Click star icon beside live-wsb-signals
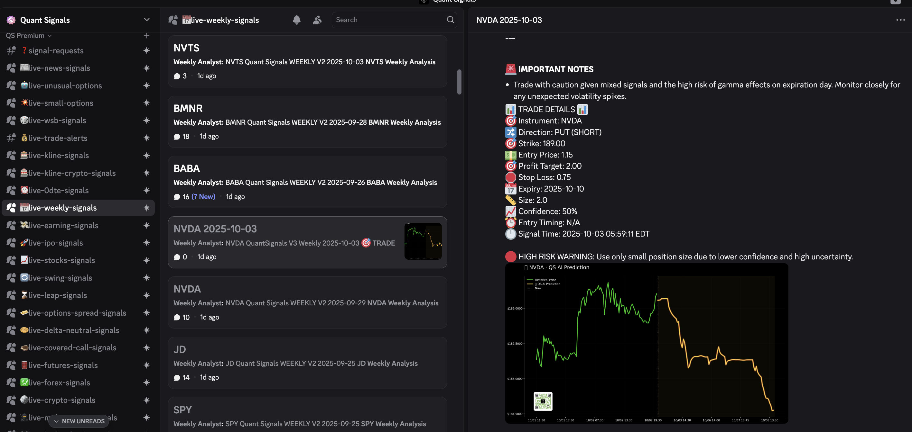 coord(146,121)
